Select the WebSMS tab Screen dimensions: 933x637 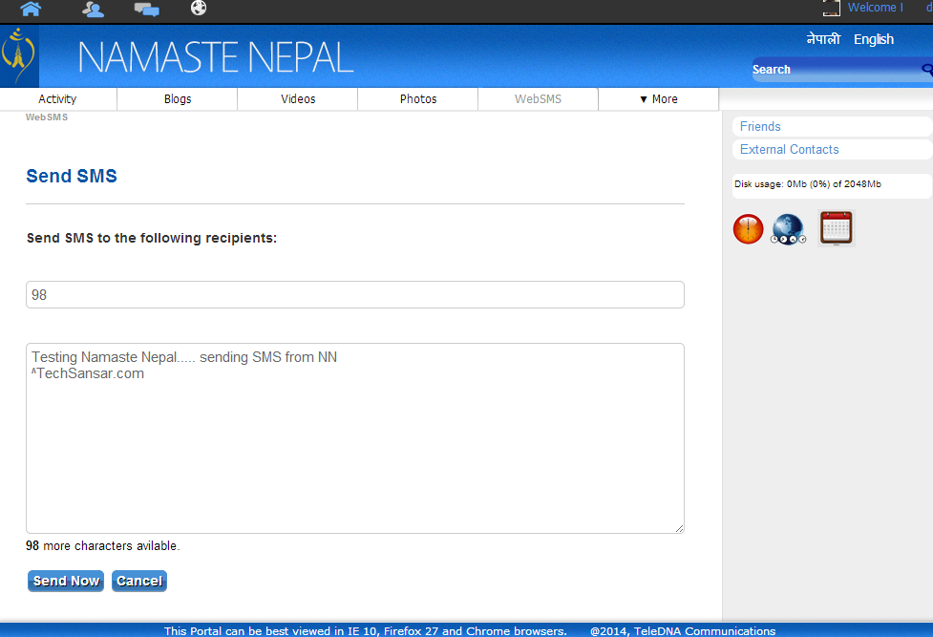[x=538, y=98]
